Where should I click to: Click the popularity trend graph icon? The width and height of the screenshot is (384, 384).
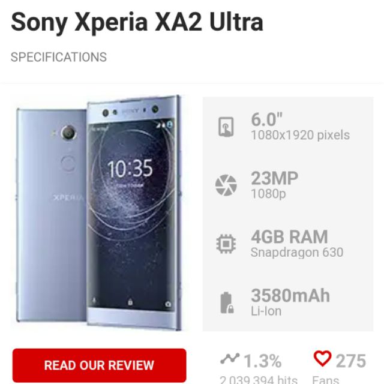[x=229, y=359]
